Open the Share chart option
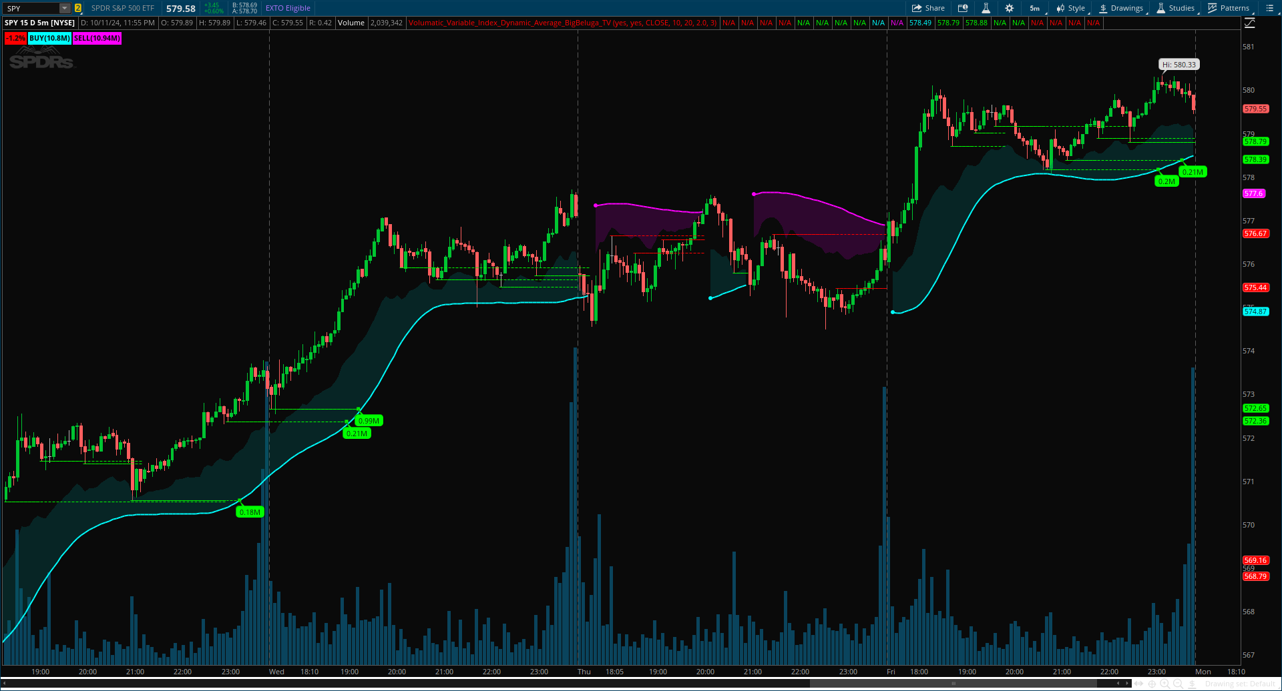The width and height of the screenshot is (1282, 691). point(928,8)
